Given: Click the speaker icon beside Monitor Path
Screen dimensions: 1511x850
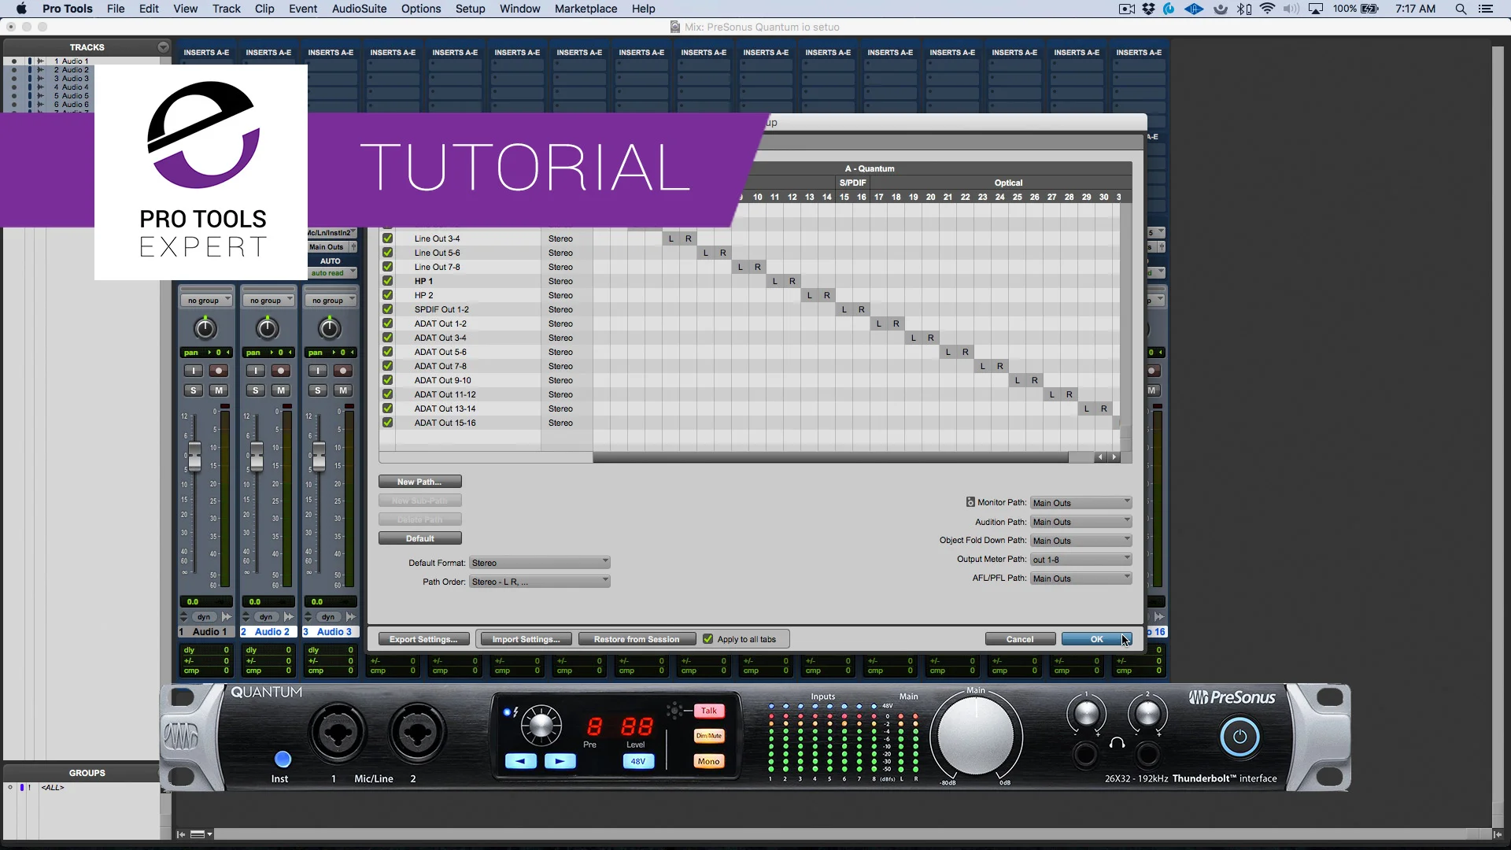Looking at the screenshot, I should tap(970, 502).
